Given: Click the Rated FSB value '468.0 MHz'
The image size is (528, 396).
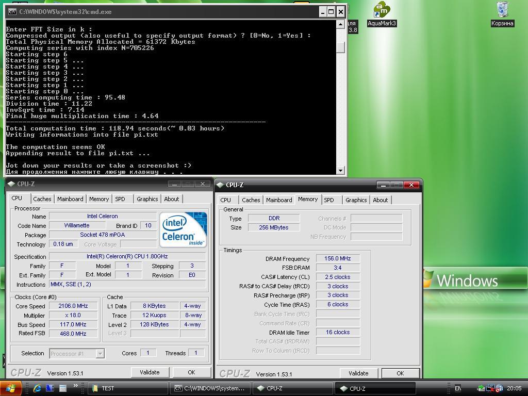Looking at the screenshot, I should tap(73, 334).
